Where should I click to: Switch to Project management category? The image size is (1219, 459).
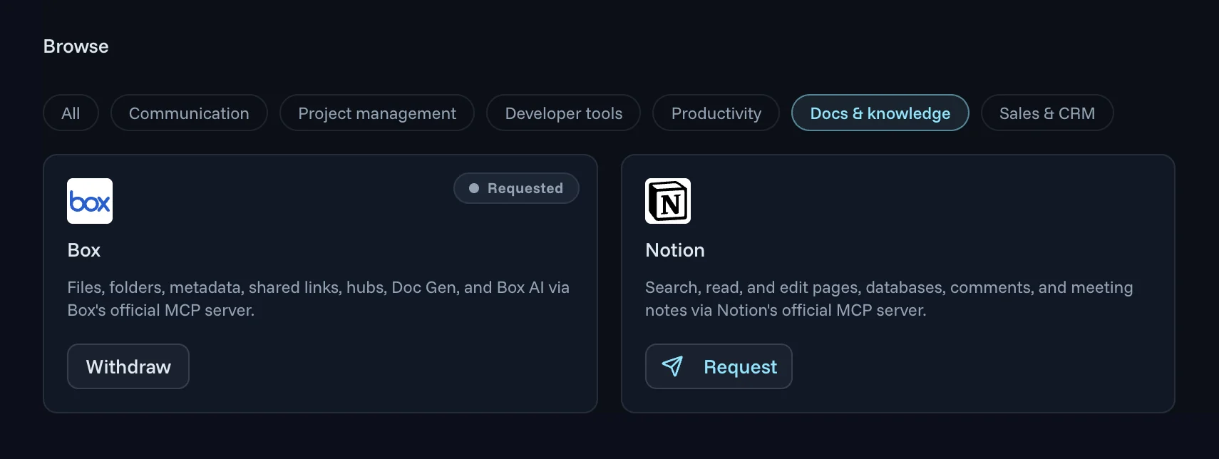point(377,113)
